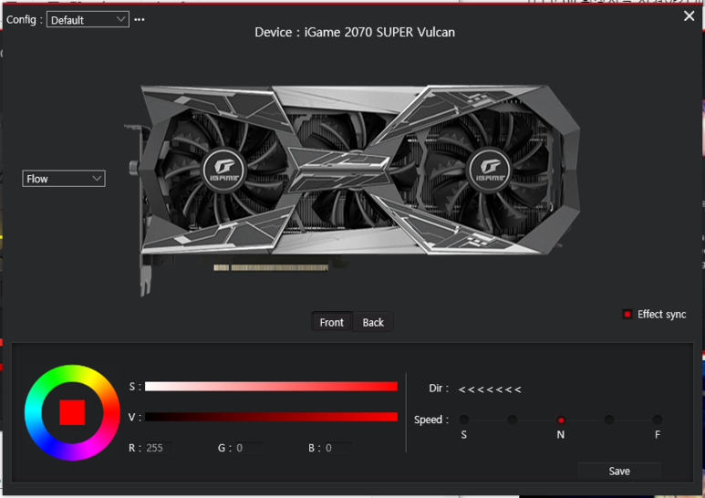Switch to the Front view tab
The width and height of the screenshot is (705, 498).
coord(332,322)
